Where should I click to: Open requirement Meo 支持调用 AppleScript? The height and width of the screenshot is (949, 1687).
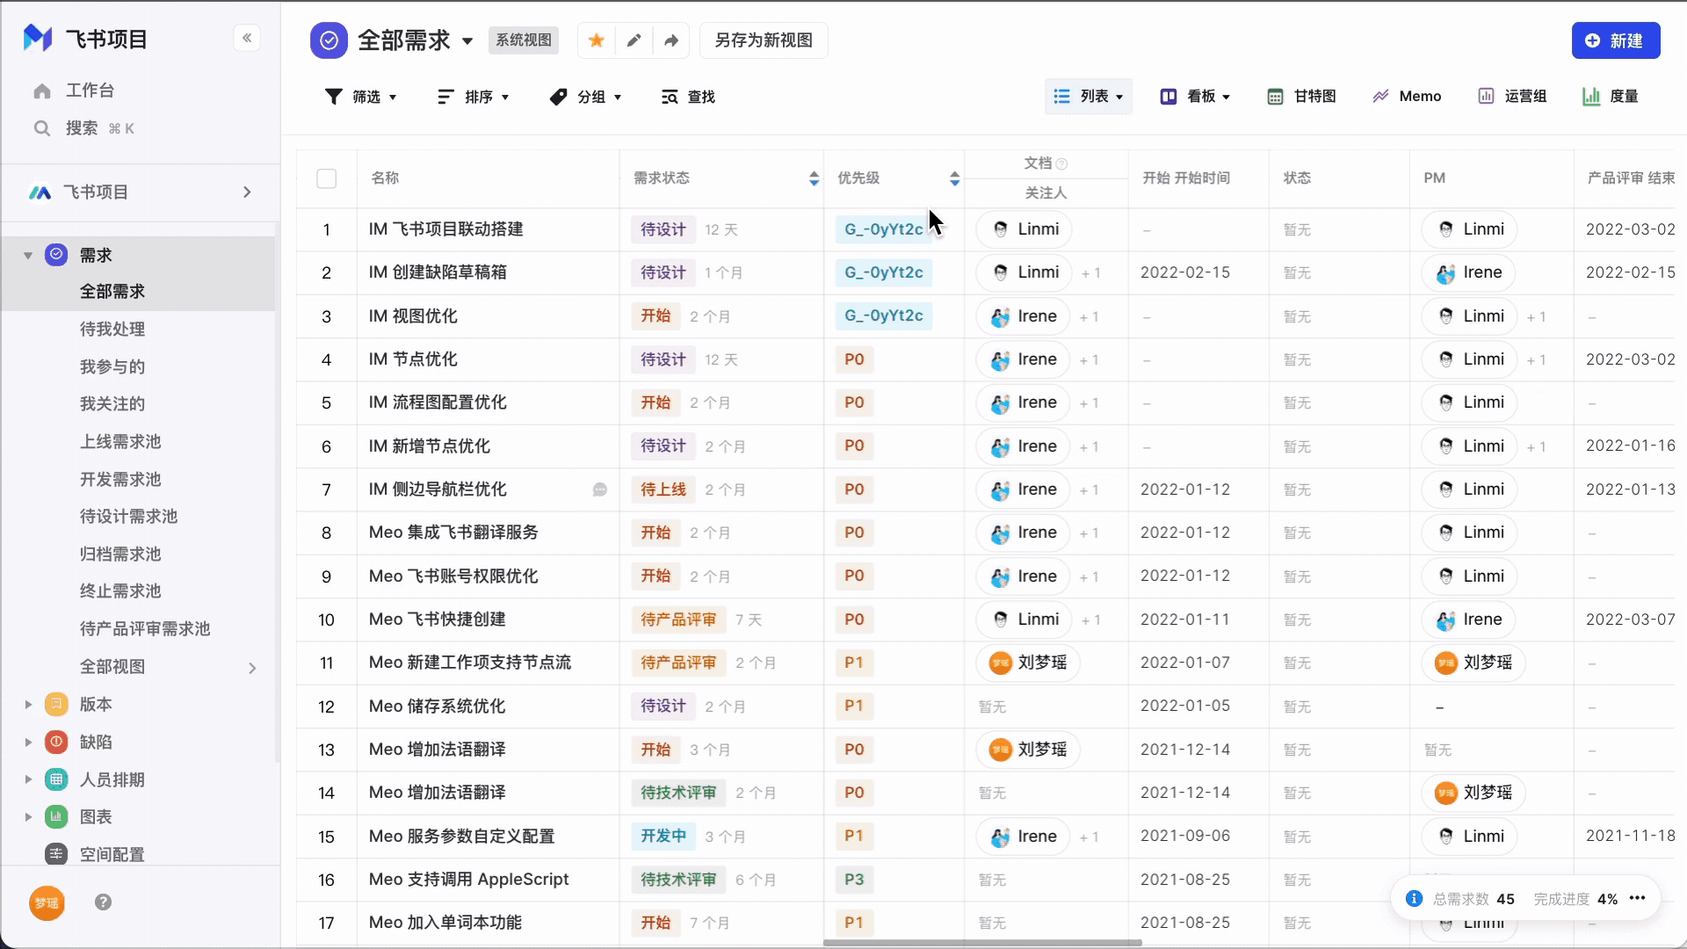tap(468, 880)
